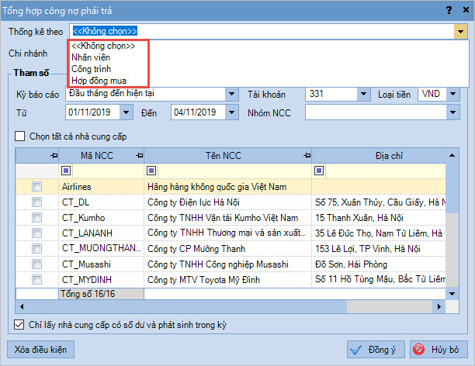Screen dimensions: 475x366
Task: Click the Xóa điều kiện button
Action: 40,350
